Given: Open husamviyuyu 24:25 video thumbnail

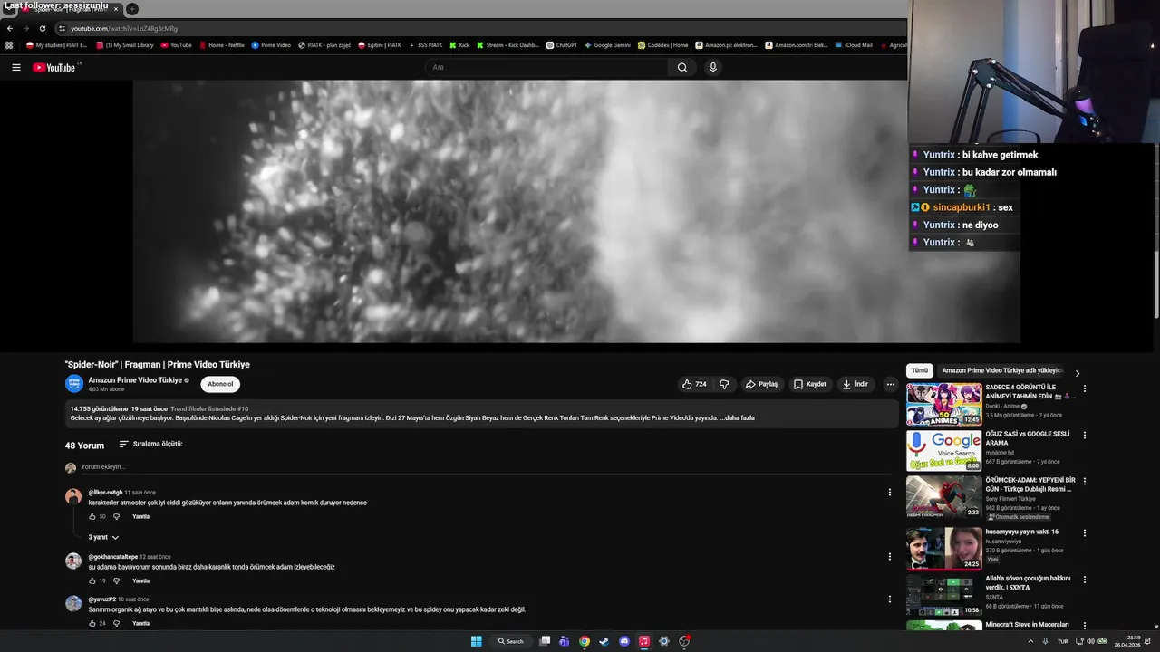Looking at the screenshot, I should (x=943, y=549).
